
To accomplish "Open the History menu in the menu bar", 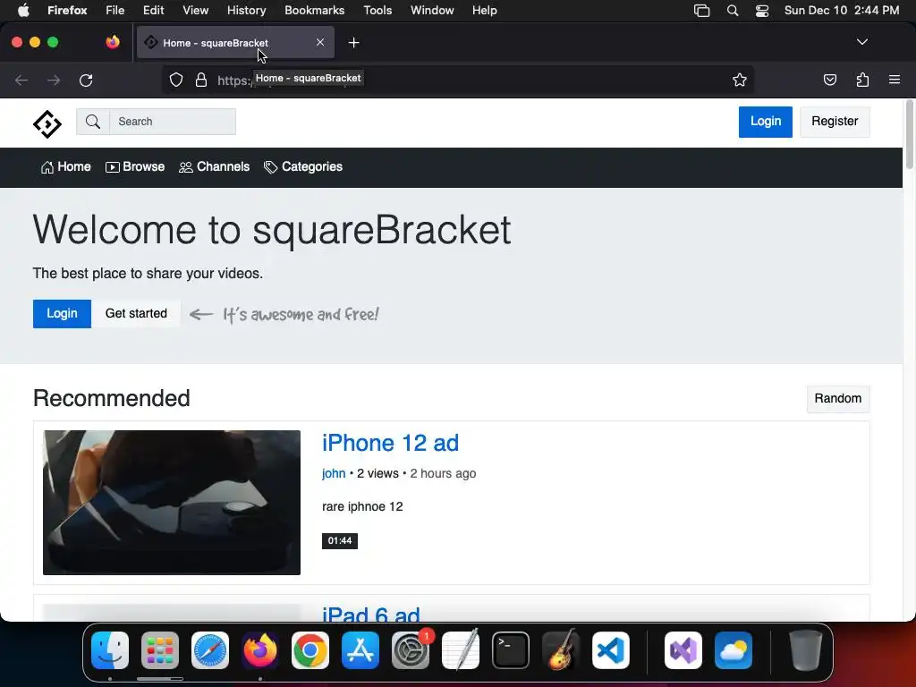I will (x=246, y=11).
